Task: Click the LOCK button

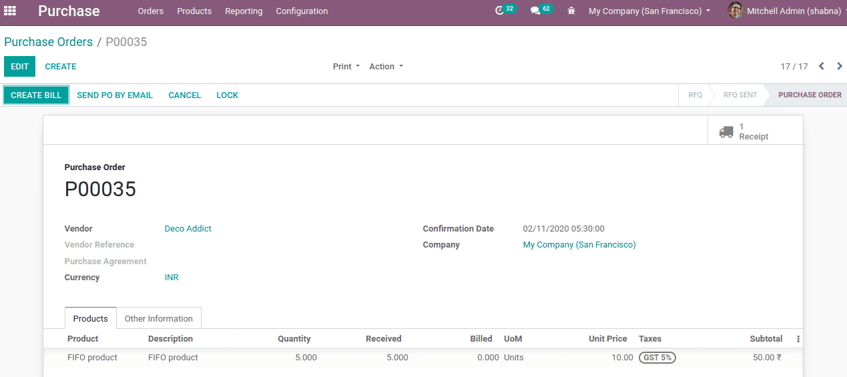Action: pyautogui.click(x=227, y=95)
